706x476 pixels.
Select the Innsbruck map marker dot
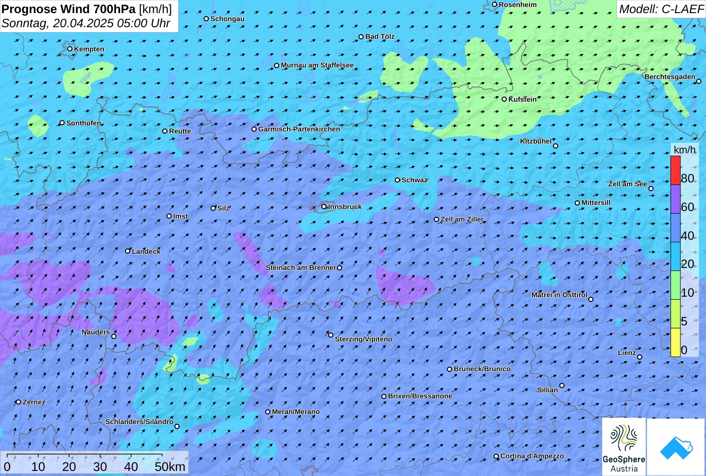coord(324,207)
